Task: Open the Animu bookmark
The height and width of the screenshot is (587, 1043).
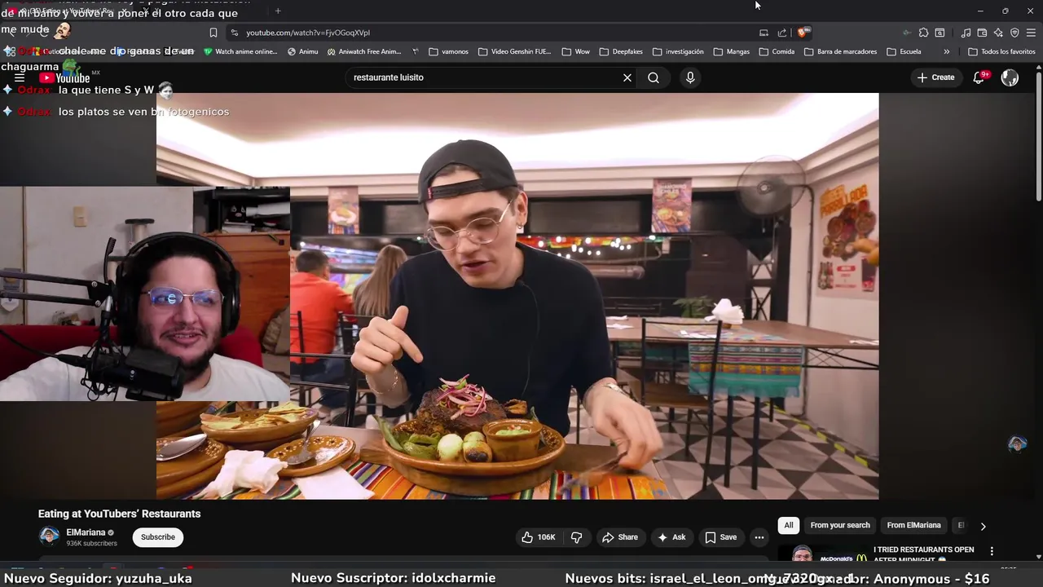Action: [x=303, y=51]
